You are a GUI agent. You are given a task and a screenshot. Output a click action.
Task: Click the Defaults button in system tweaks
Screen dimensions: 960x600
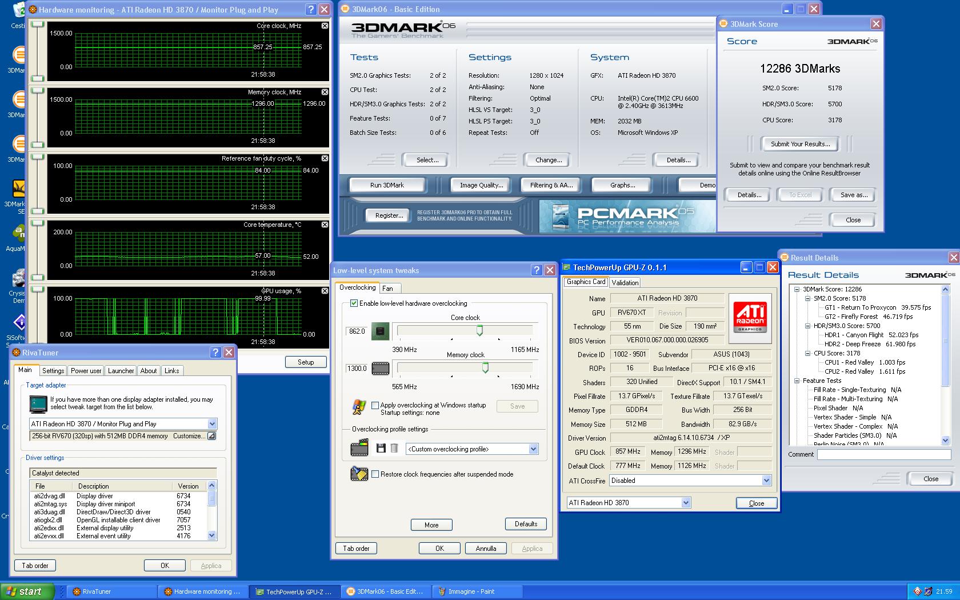coord(526,524)
